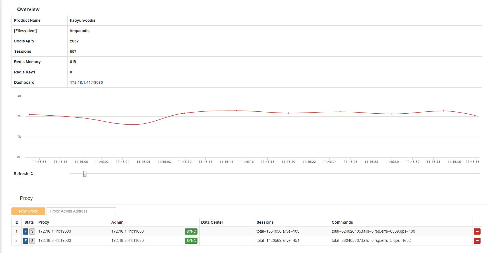Click the QPS data point at 11:46:04
The image size is (492, 253).
pyautogui.click(x=133, y=125)
